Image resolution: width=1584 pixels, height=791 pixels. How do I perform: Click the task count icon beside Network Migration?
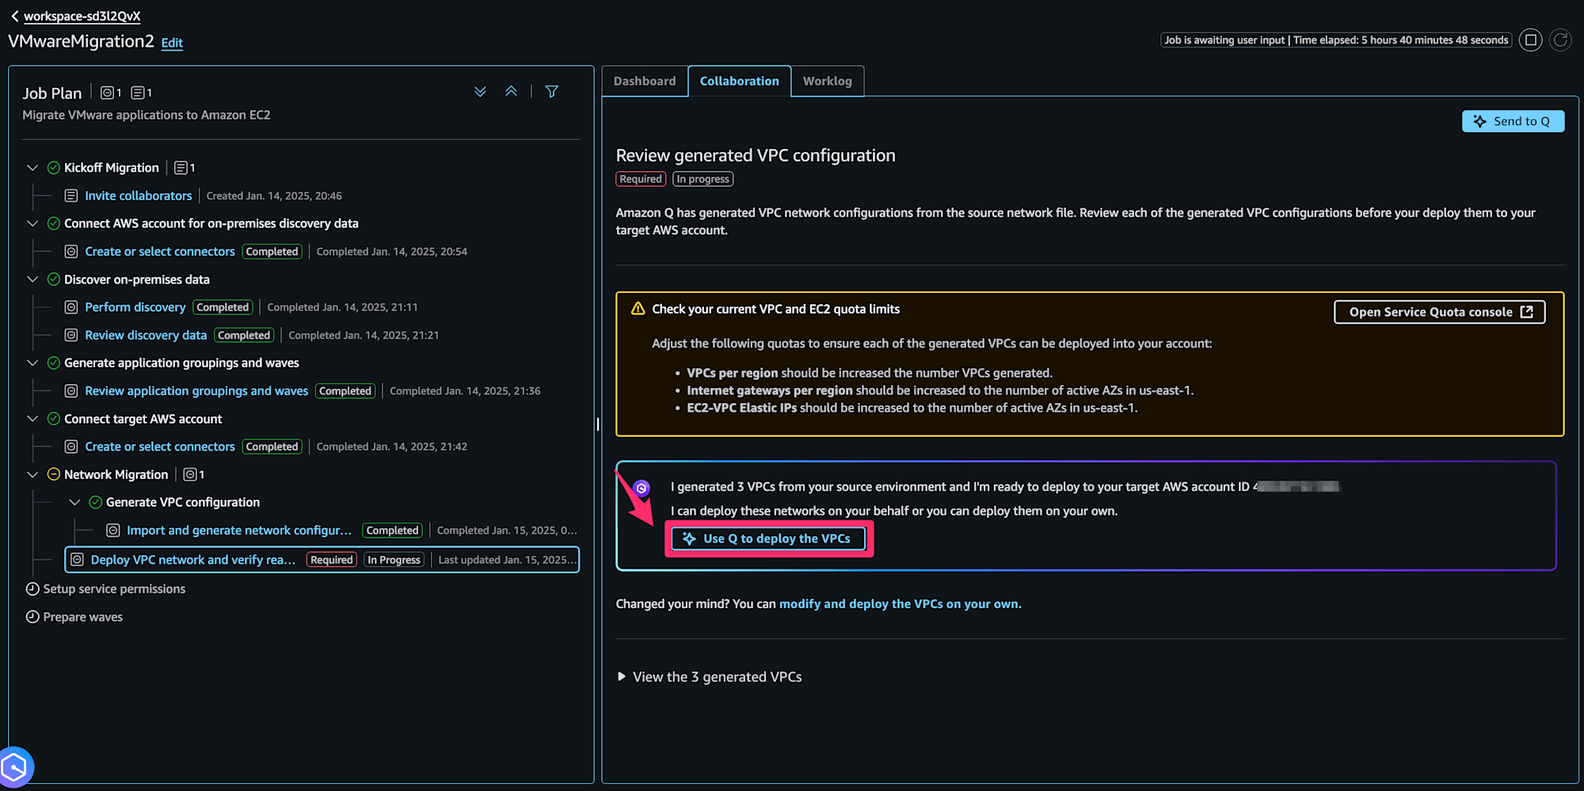[x=190, y=474]
